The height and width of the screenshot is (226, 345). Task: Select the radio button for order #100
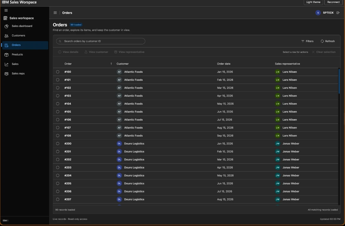click(x=58, y=72)
